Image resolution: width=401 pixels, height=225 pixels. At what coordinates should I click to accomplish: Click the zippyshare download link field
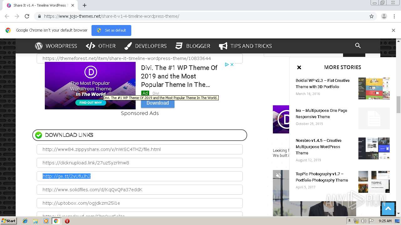(140, 149)
